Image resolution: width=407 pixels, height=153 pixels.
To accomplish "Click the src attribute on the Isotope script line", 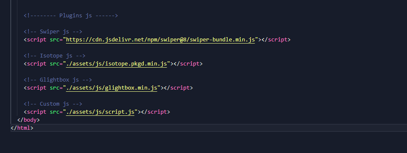I will click(x=55, y=64).
